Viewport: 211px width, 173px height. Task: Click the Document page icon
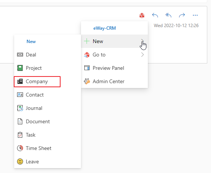click(x=20, y=121)
